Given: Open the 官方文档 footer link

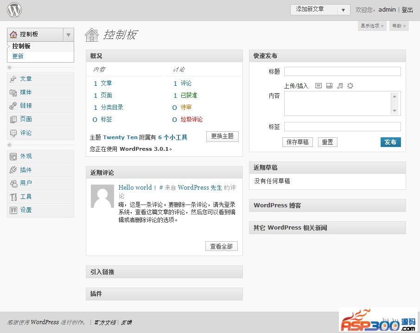Looking at the screenshot, I should (105, 322).
